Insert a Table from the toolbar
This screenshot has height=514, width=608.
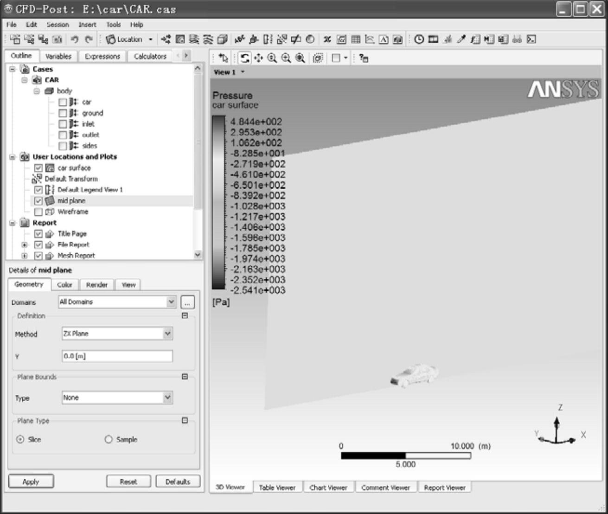[356, 39]
